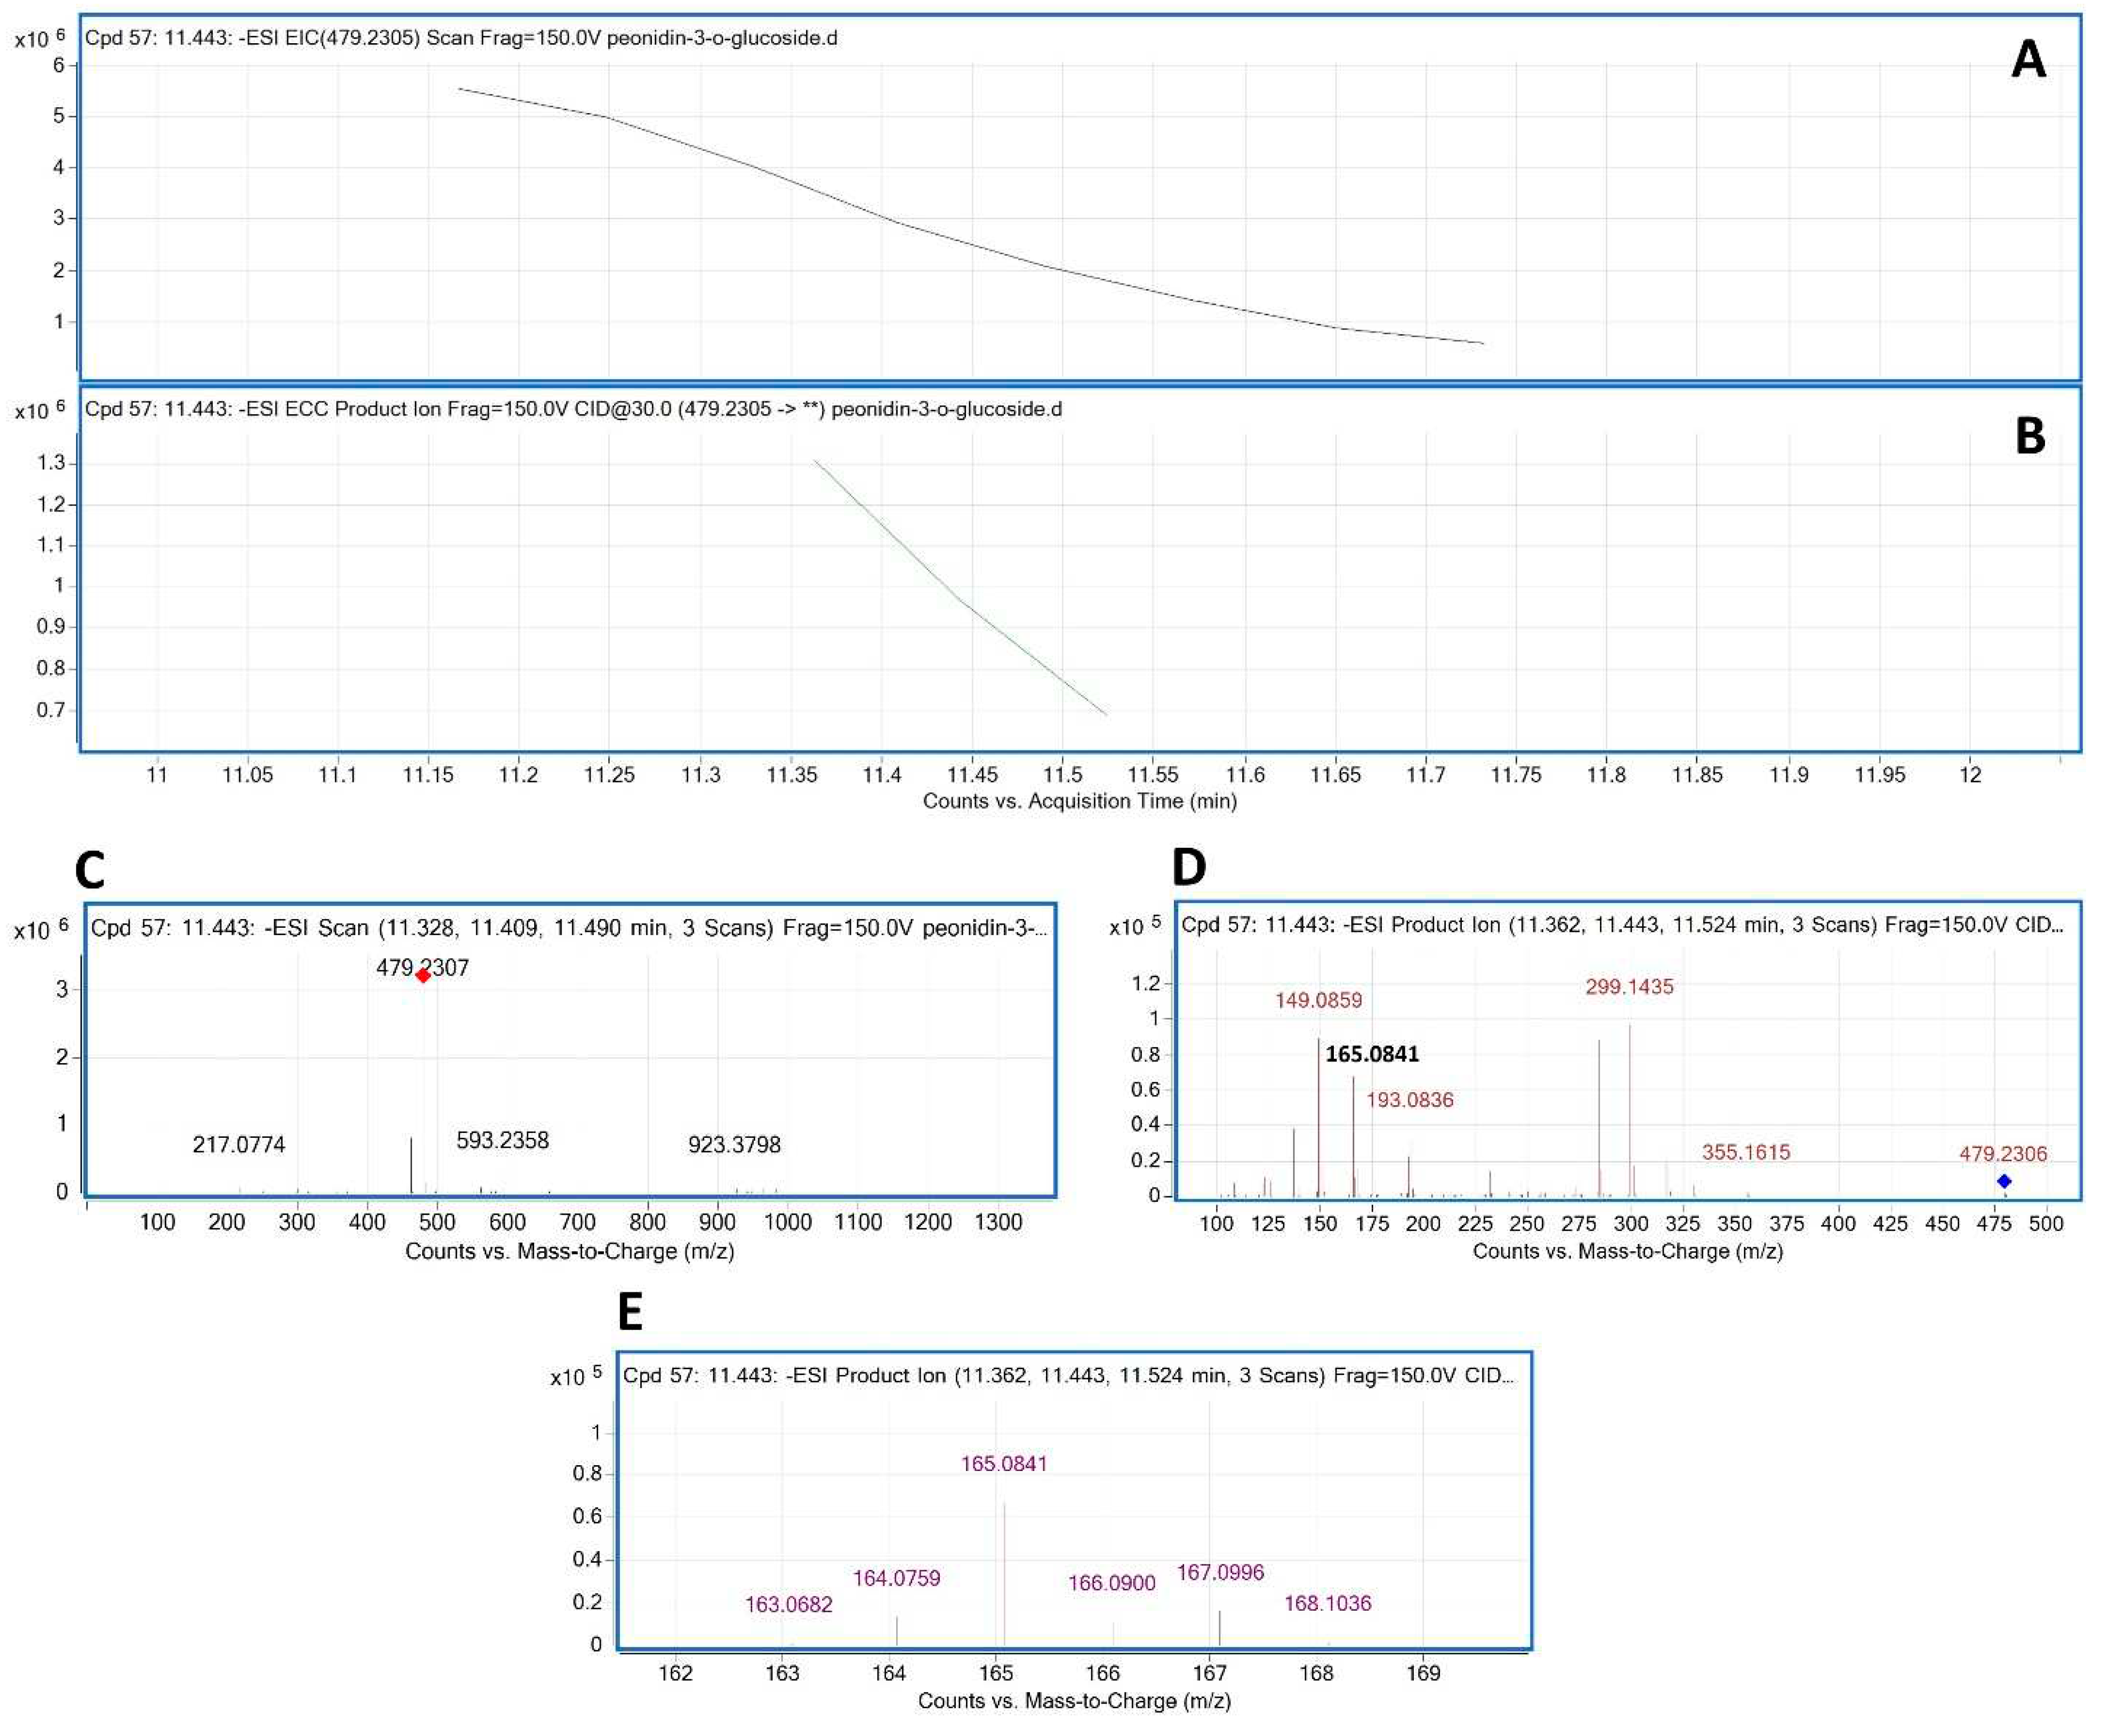Click the red diamond marker at 479.2307

tap(423, 975)
